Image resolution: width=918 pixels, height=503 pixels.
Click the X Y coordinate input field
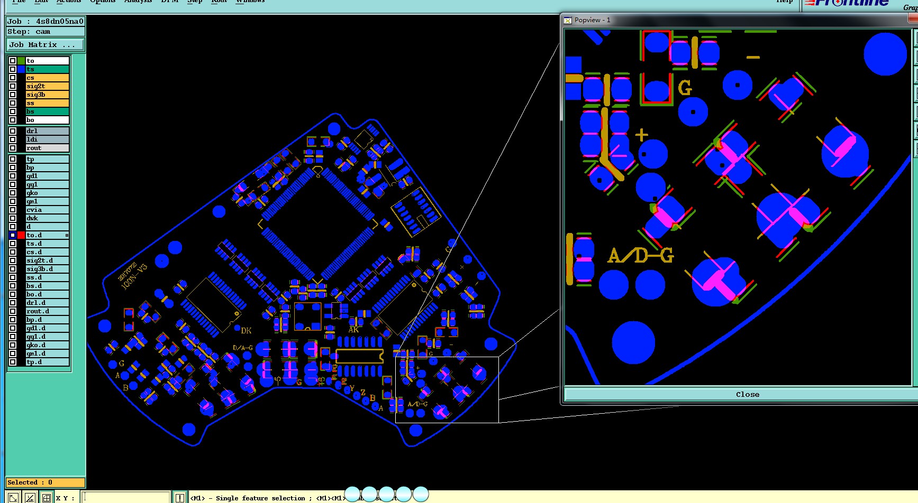(x=126, y=498)
